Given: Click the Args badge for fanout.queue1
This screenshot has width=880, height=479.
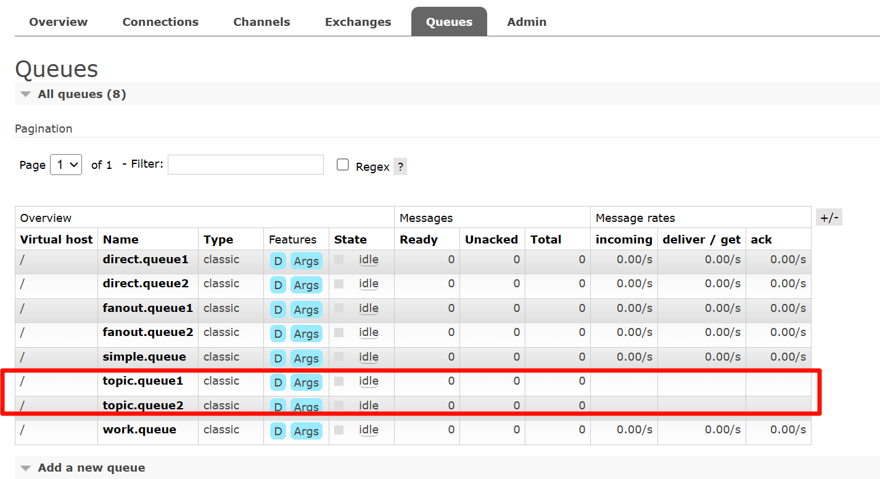Looking at the screenshot, I should [306, 309].
